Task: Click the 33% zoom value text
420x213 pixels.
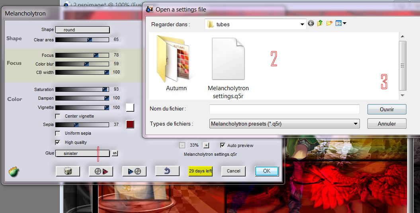Action: point(194,145)
